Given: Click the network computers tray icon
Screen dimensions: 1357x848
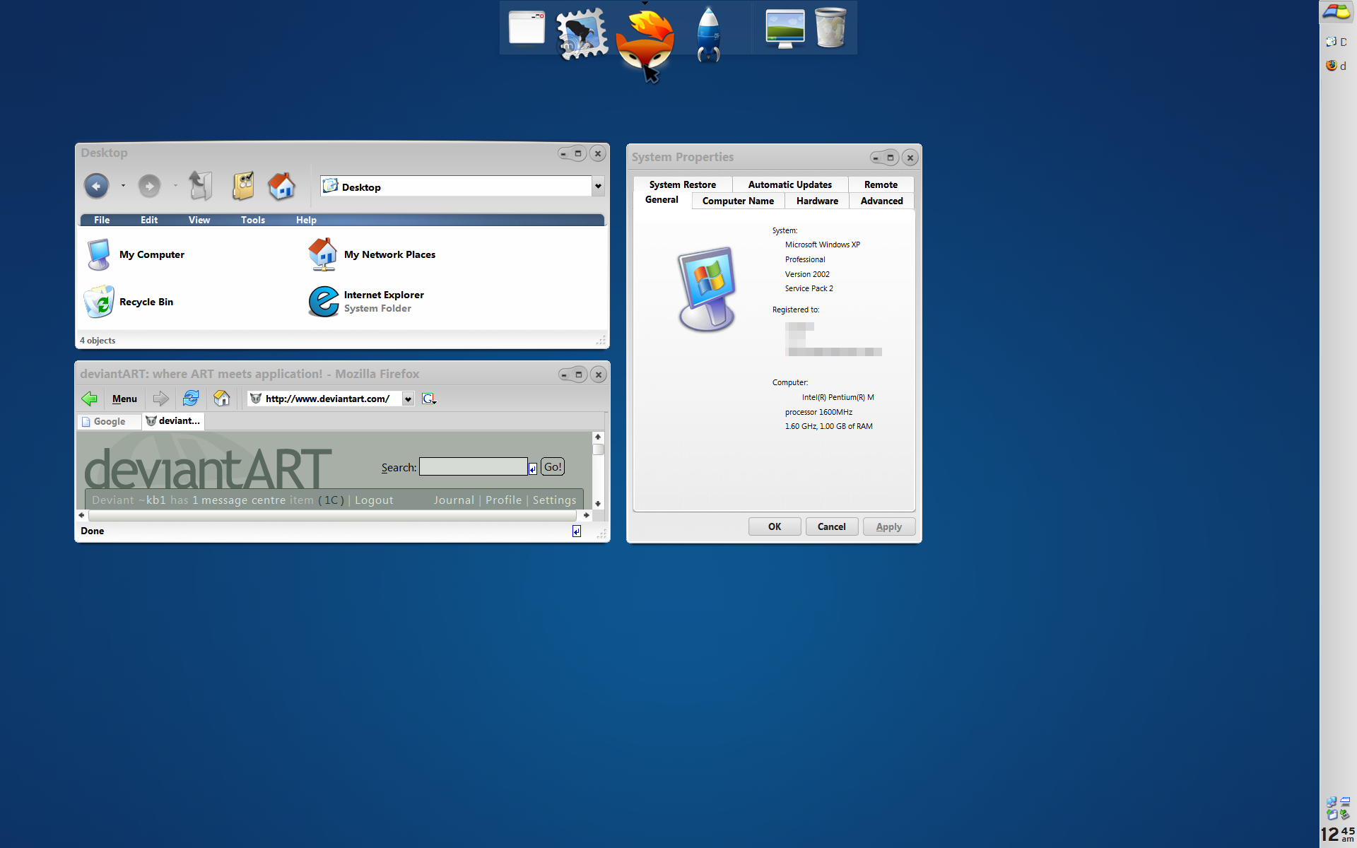Looking at the screenshot, I should click(x=1332, y=802).
